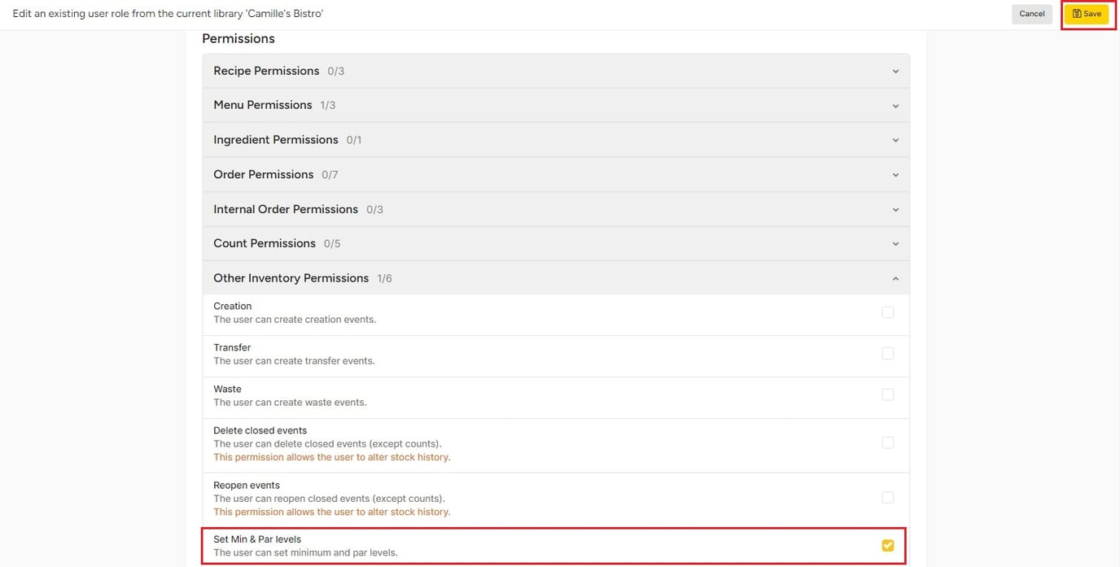Click the Recipe Permissions header title
Screen dimensions: 1120x567
[266, 71]
